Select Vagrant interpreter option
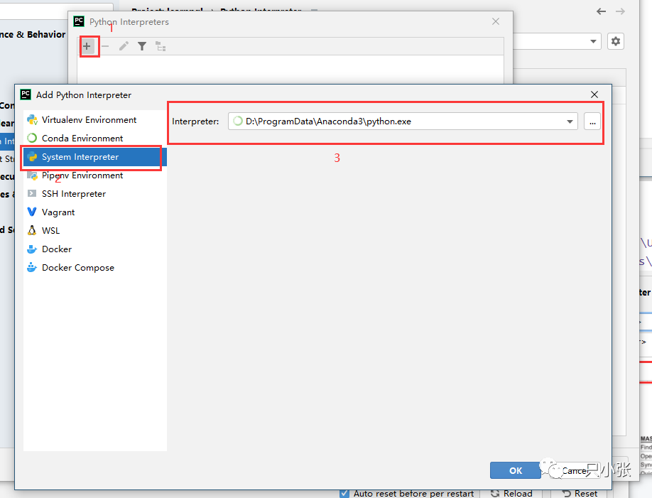652x498 pixels. tap(94, 212)
